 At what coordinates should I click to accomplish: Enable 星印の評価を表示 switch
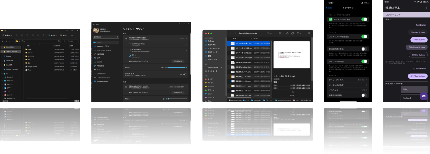[364, 49]
